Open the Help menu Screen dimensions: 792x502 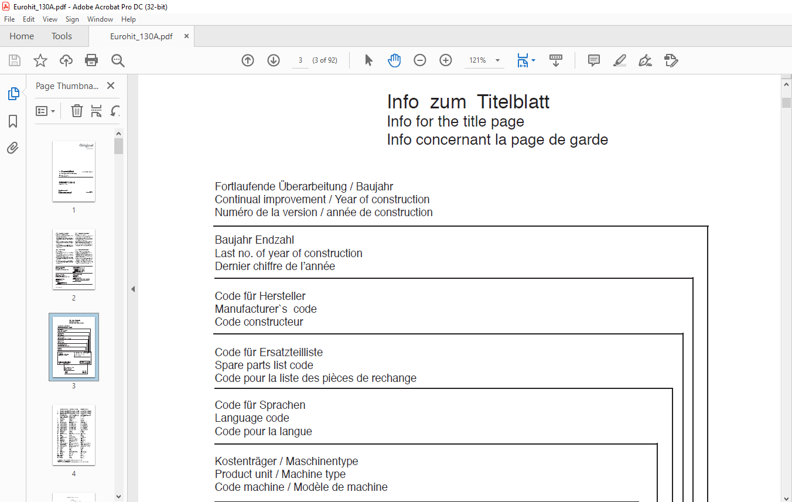(128, 19)
